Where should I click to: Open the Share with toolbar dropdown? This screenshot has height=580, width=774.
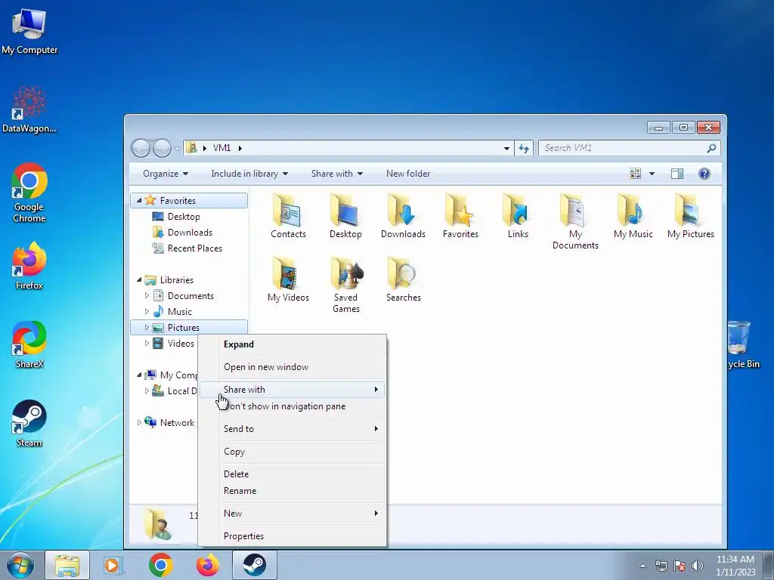pos(336,174)
